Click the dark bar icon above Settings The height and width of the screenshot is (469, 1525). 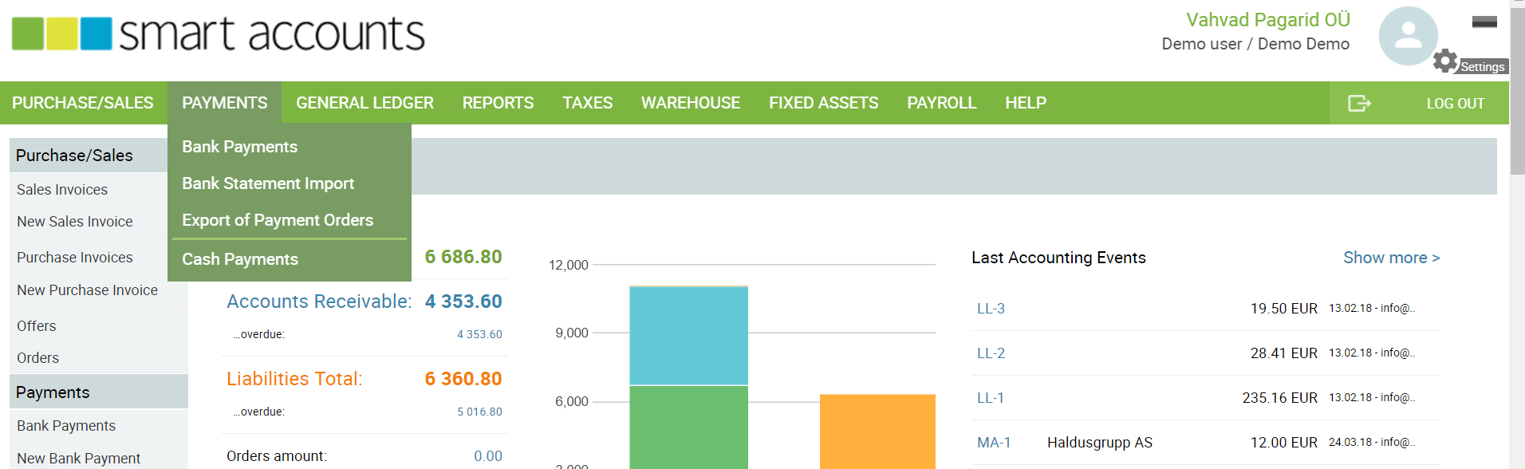click(x=1484, y=22)
